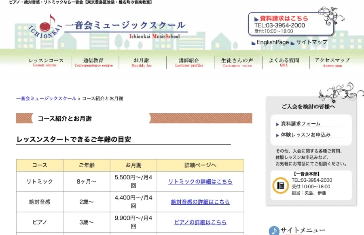Click the 担当：矢島、伊藤 contact line
Viewport: 364px width, 235px height.
(309, 193)
